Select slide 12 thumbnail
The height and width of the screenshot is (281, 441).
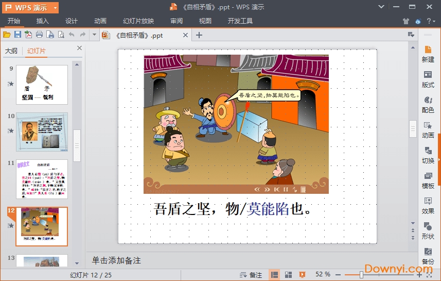(42, 226)
